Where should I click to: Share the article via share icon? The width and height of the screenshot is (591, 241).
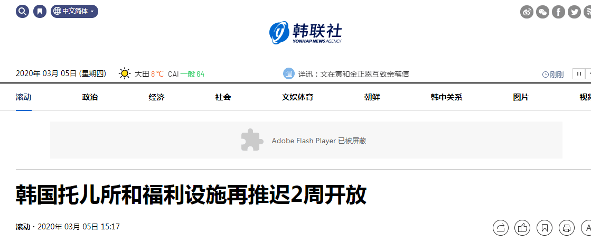501,227
